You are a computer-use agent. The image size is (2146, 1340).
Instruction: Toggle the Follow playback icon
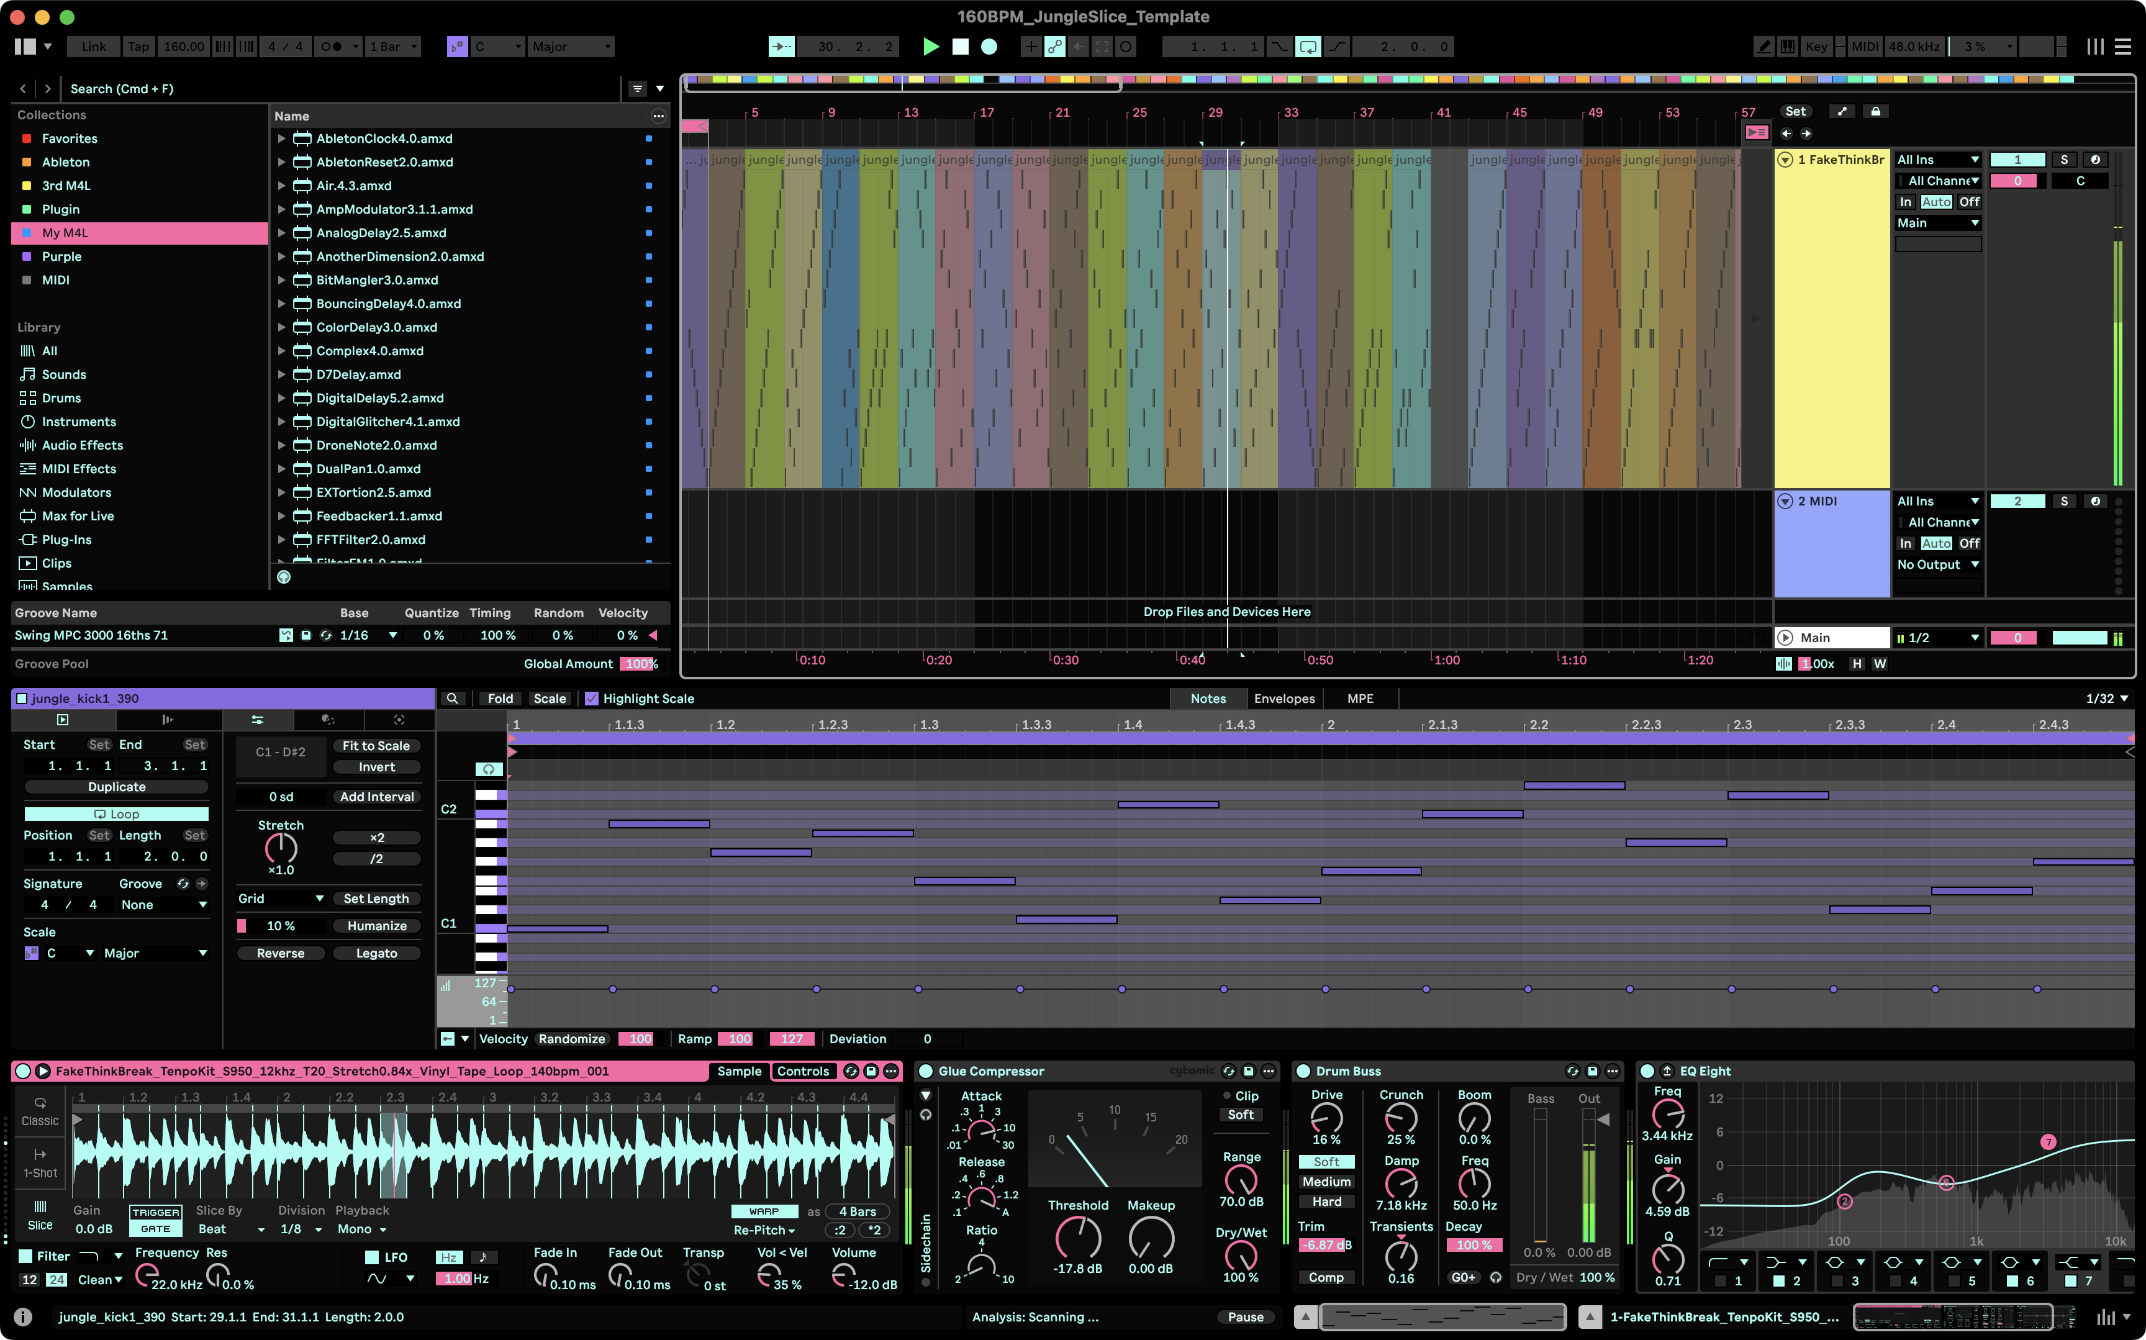click(782, 46)
